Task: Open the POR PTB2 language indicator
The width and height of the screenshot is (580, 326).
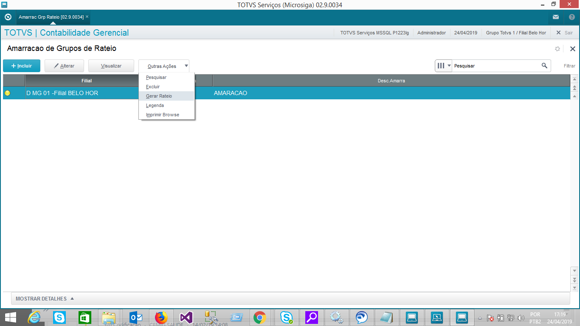Action: point(535,318)
